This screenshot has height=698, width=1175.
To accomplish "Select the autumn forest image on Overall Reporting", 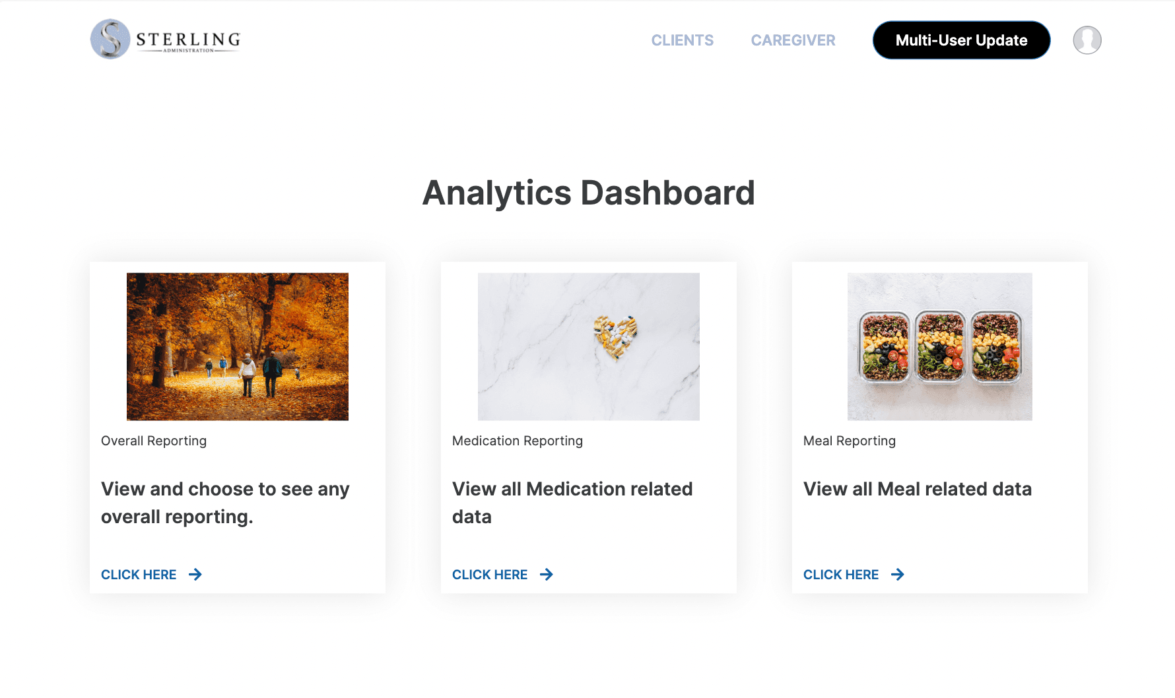I will [x=237, y=346].
